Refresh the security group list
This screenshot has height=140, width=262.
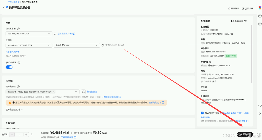83,92
